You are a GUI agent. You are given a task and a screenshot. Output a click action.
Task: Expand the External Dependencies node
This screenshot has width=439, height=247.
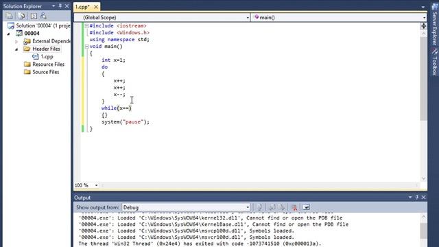(16, 41)
